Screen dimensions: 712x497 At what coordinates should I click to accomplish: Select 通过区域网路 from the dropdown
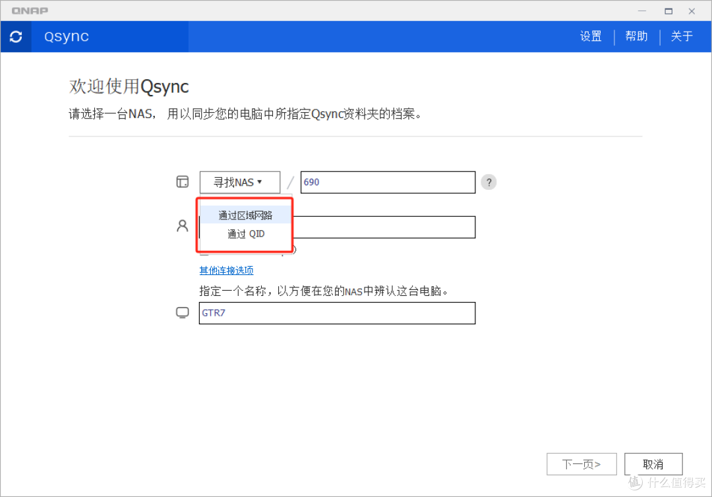(245, 215)
